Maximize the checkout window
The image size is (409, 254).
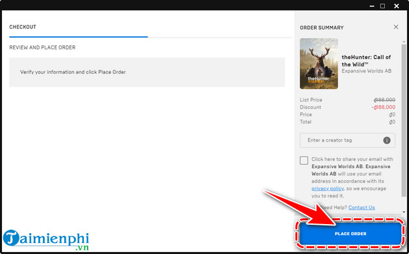point(382,6)
